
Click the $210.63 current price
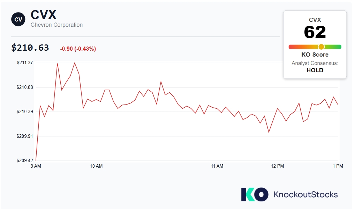pos(30,48)
